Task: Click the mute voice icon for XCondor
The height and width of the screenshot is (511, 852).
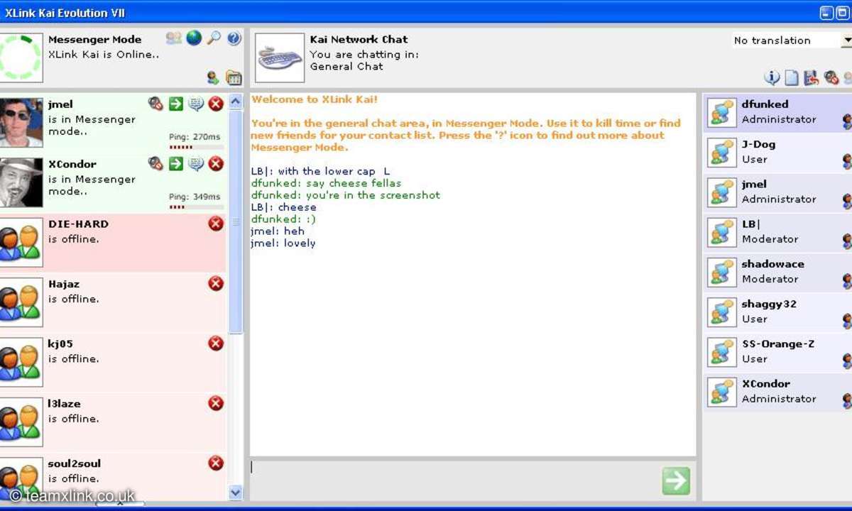Action: [x=155, y=164]
